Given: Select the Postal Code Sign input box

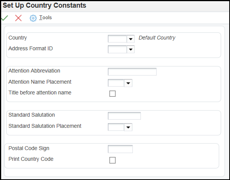Looking at the screenshot, I should [x=120, y=149].
